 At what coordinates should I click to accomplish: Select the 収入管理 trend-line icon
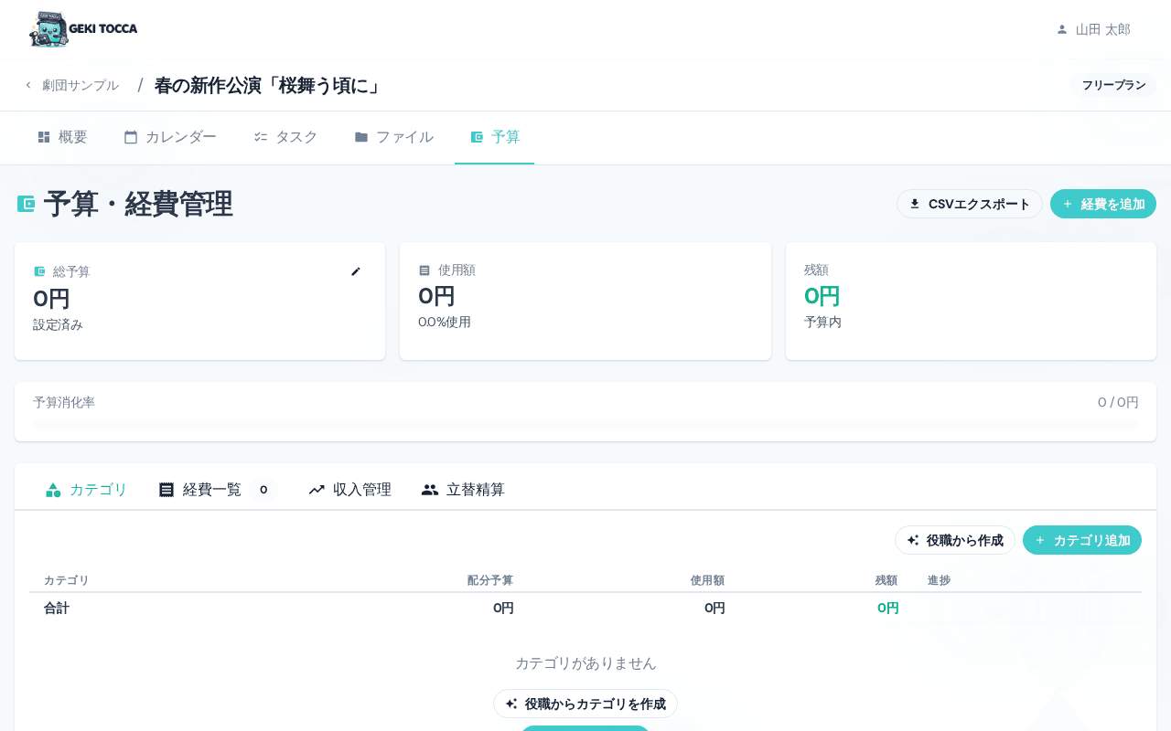point(317,489)
